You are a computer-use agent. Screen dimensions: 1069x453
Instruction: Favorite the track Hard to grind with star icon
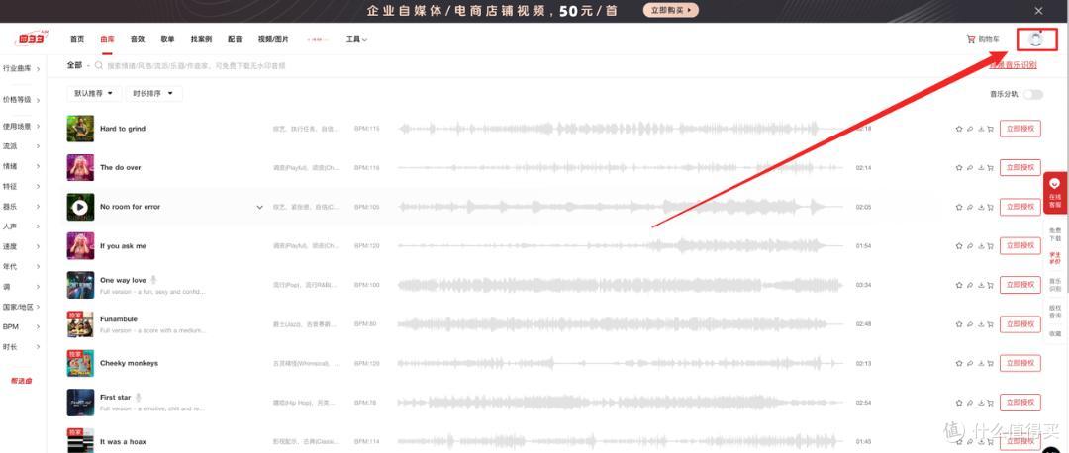[958, 129]
